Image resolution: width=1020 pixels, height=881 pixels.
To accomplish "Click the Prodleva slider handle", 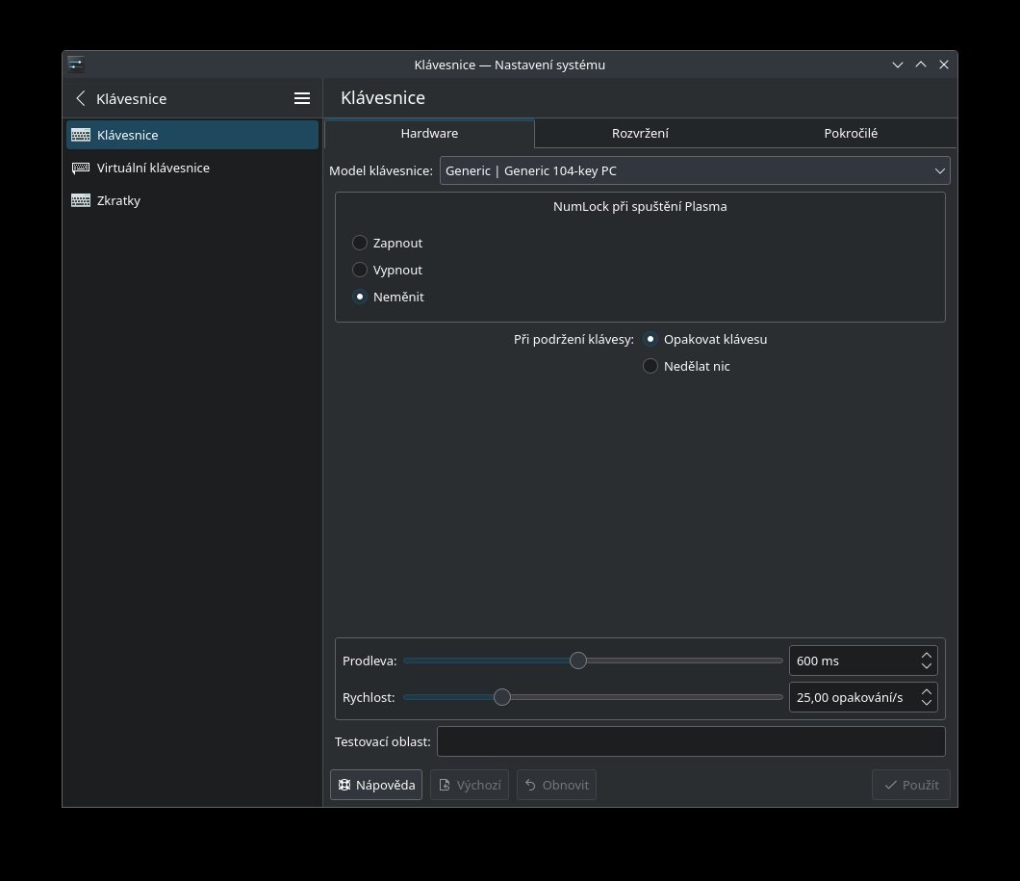I will (578, 661).
